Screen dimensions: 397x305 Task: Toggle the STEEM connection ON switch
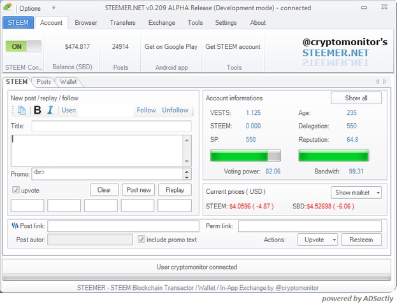23,46
